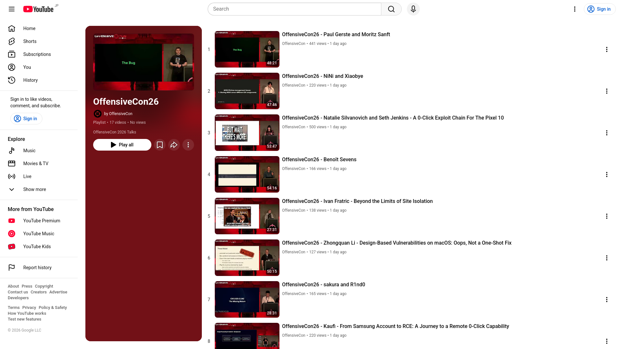Viewport: 621px width, 349px height.
Task: Click the sidebar Sign in button
Action: point(26,119)
